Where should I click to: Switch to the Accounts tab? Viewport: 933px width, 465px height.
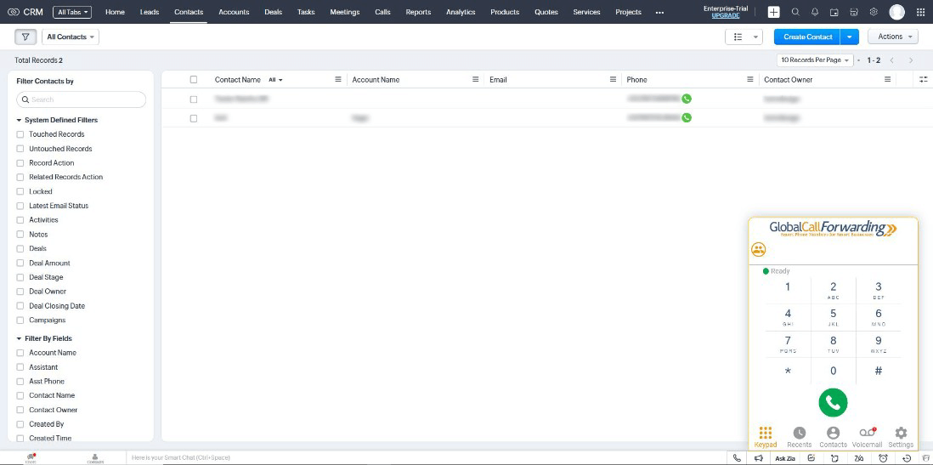tap(233, 12)
